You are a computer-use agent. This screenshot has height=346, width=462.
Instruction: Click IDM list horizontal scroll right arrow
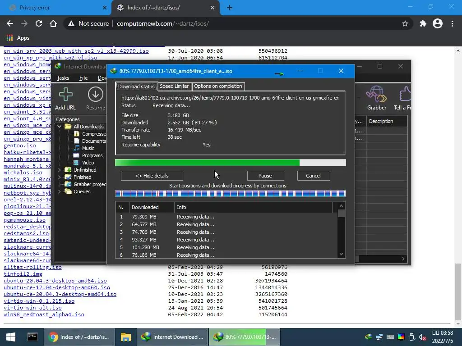click(403, 259)
